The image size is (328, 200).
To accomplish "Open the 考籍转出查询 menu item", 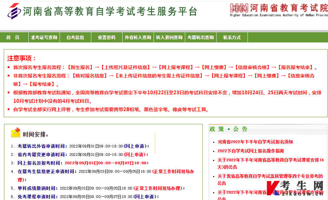I will coord(200,37).
